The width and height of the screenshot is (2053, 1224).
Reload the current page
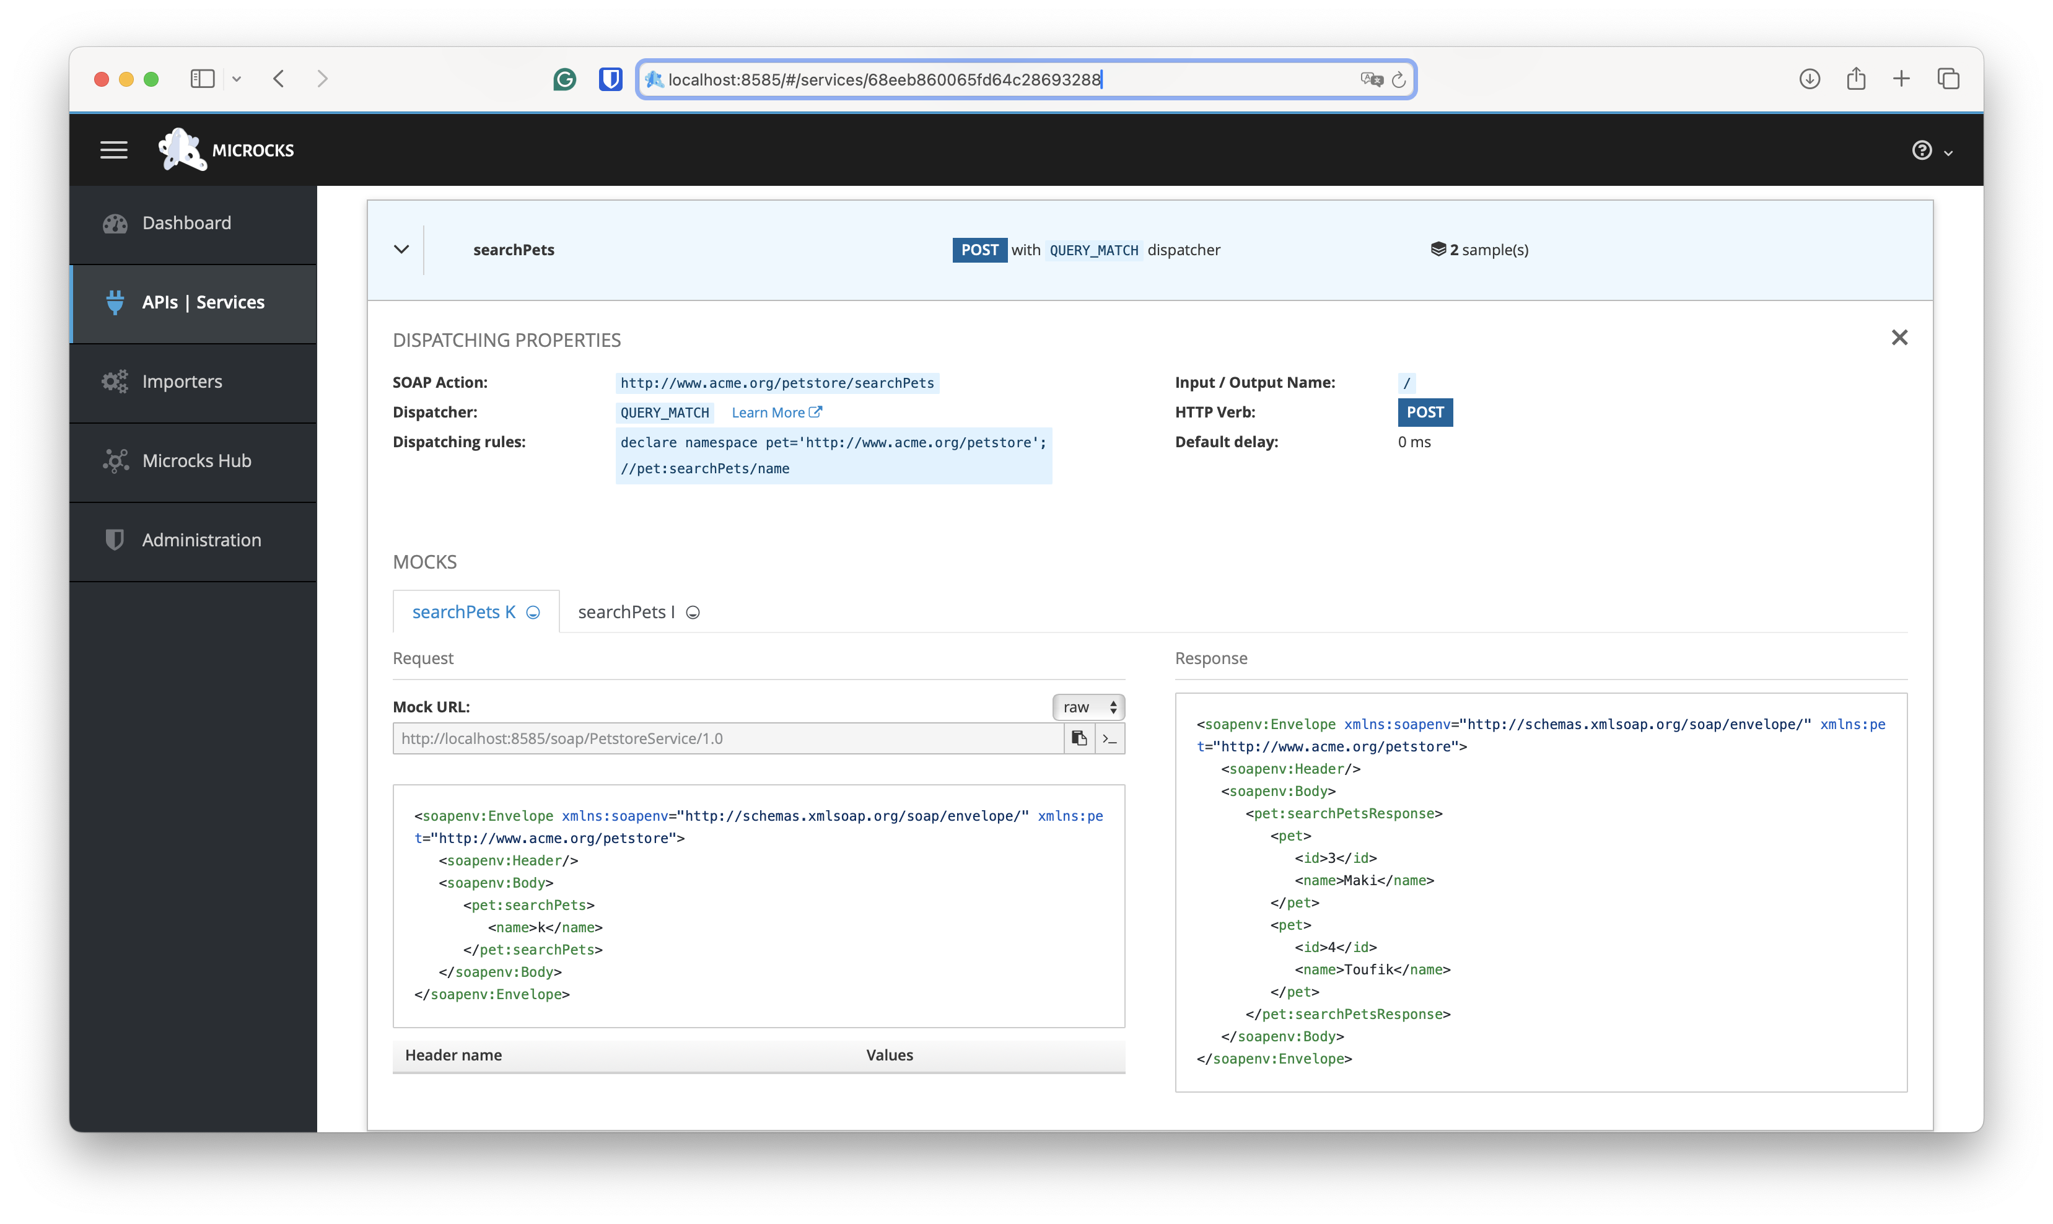pos(1398,80)
